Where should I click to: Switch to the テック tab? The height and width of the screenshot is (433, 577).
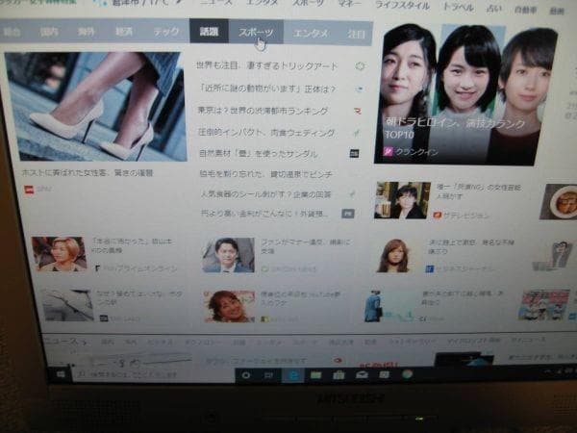(x=166, y=32)
